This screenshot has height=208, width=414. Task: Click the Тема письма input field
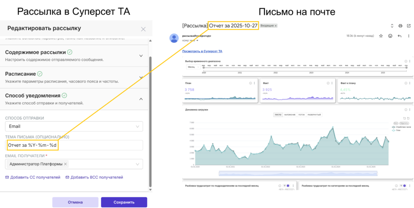pyautogui.click(x=74, y=145)
